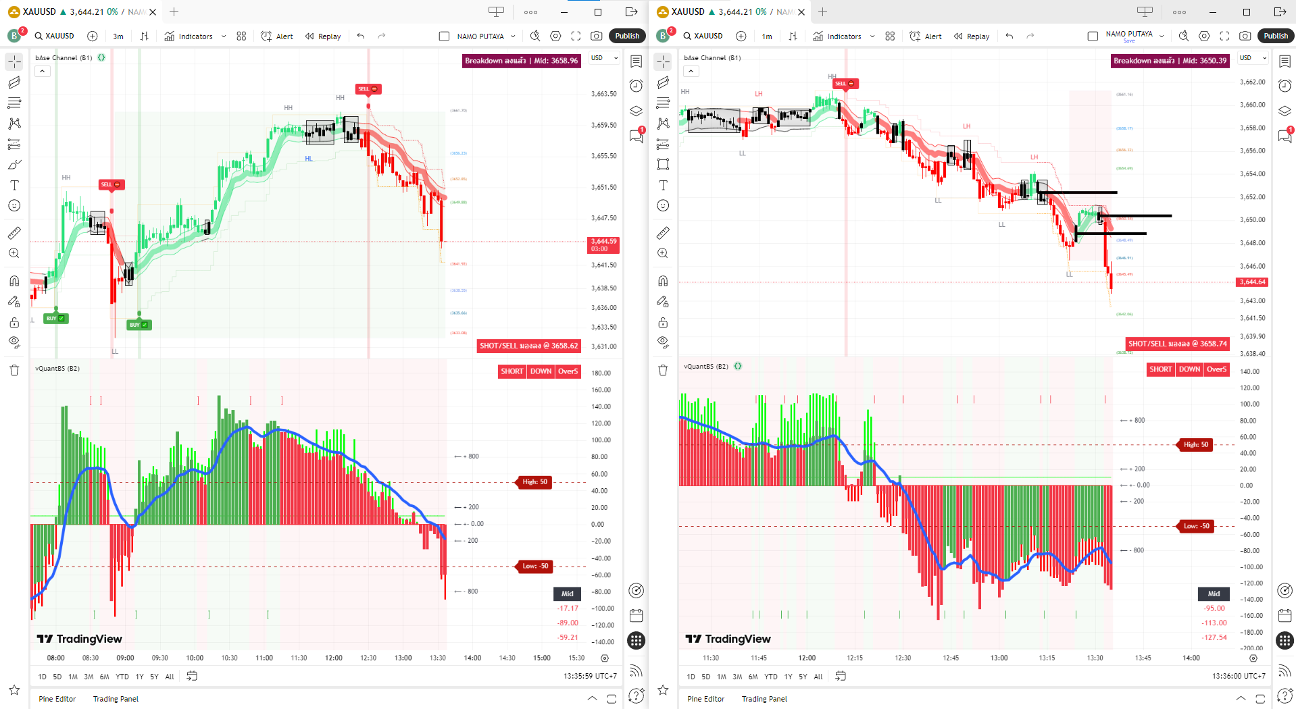Toggle magnet mode in the left chart toolbar

tap(14, 281)
